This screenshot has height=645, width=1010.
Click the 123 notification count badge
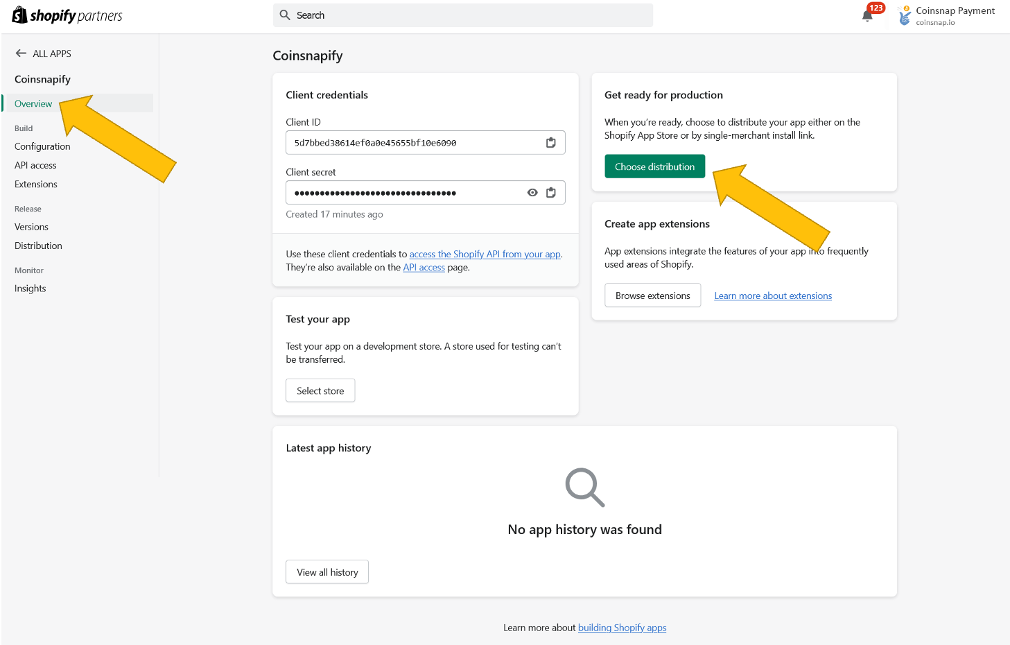coord(876,8)
